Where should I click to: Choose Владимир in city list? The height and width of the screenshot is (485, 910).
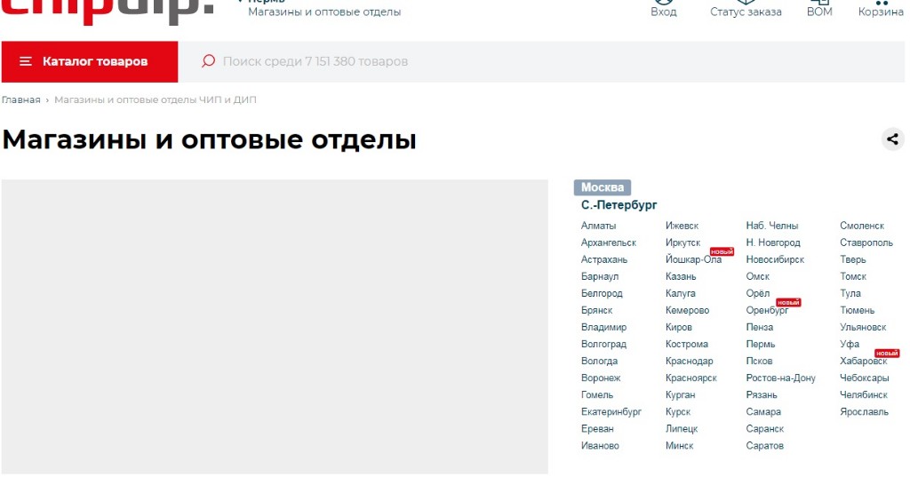(x=603, y=327)
